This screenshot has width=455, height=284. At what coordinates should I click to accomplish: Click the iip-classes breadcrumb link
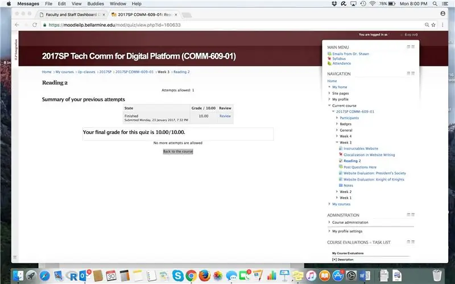pyautogui.click(x=86, y=72)
